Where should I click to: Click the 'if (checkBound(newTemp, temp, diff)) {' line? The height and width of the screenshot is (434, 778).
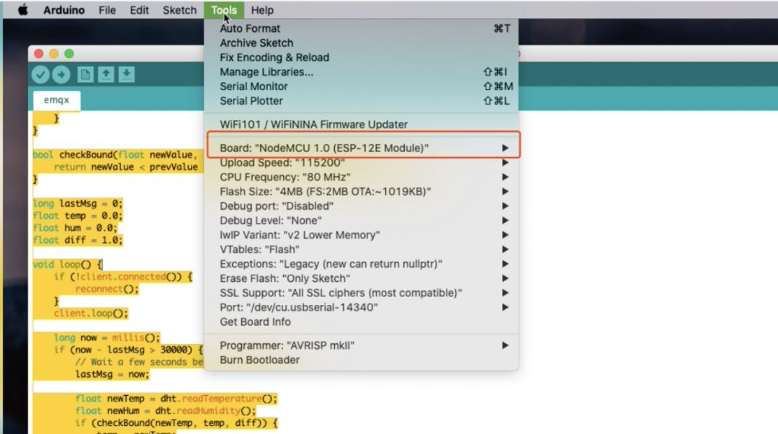tap(176, 423)
